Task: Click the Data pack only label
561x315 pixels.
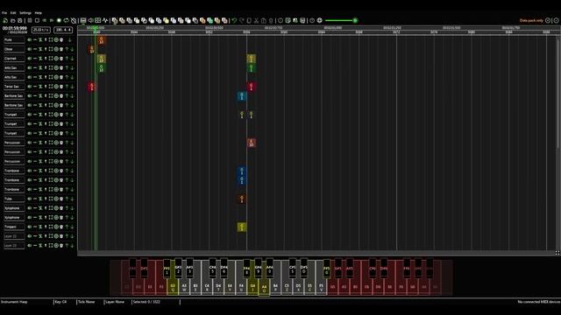Action: (531, 20)
